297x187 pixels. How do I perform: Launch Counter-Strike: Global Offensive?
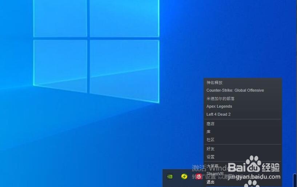(x=235, y=90)
